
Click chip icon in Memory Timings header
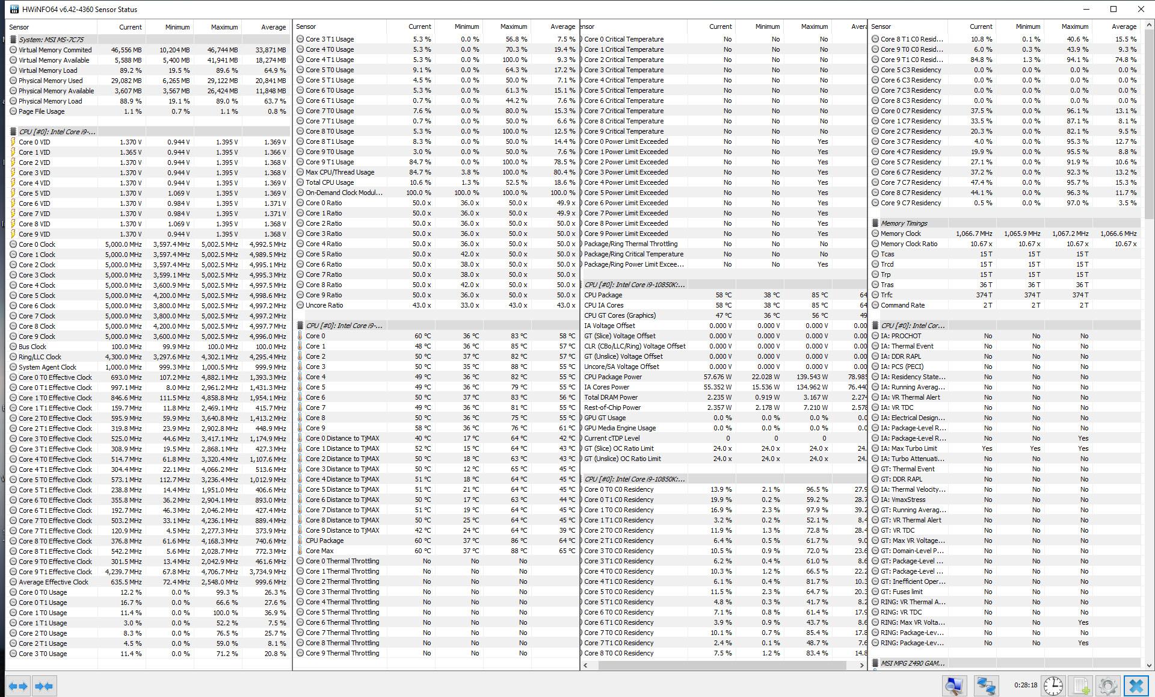tap(875, 223)
